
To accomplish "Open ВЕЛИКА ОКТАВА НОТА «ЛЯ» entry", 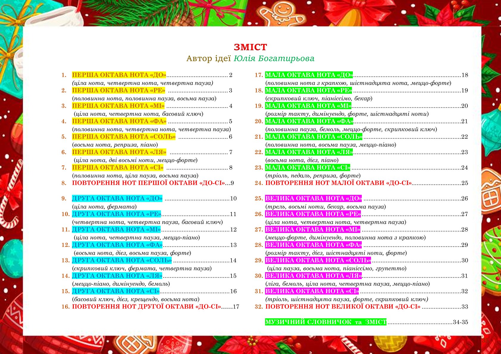I will [x=314, y=276].
